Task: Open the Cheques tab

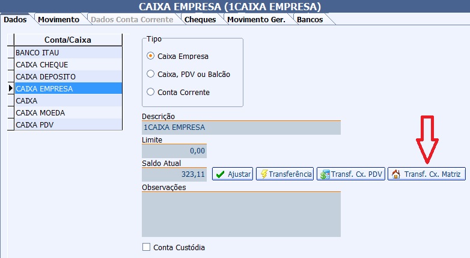Action: click(x=200, y=19)
